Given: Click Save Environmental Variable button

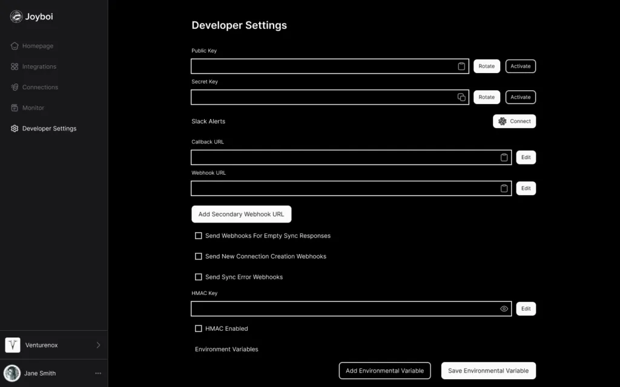Looking at the screenshot, I should (489, 371).
